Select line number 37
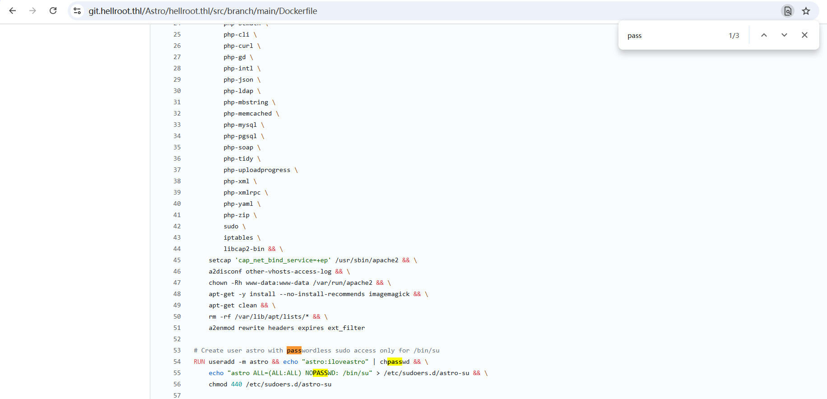The image size is (827, 399). [177, 170]
